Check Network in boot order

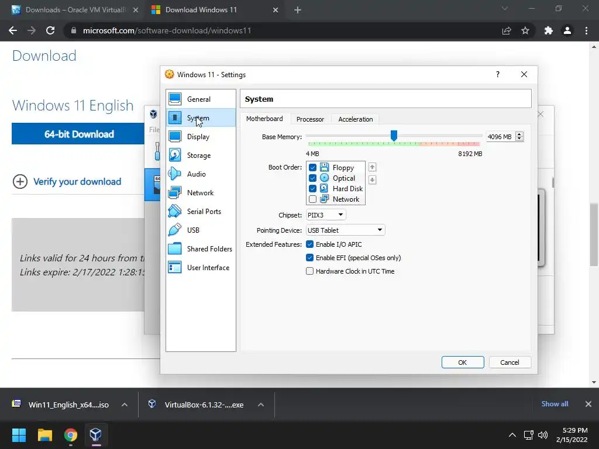pyautogui.click(x=312, y=199)
